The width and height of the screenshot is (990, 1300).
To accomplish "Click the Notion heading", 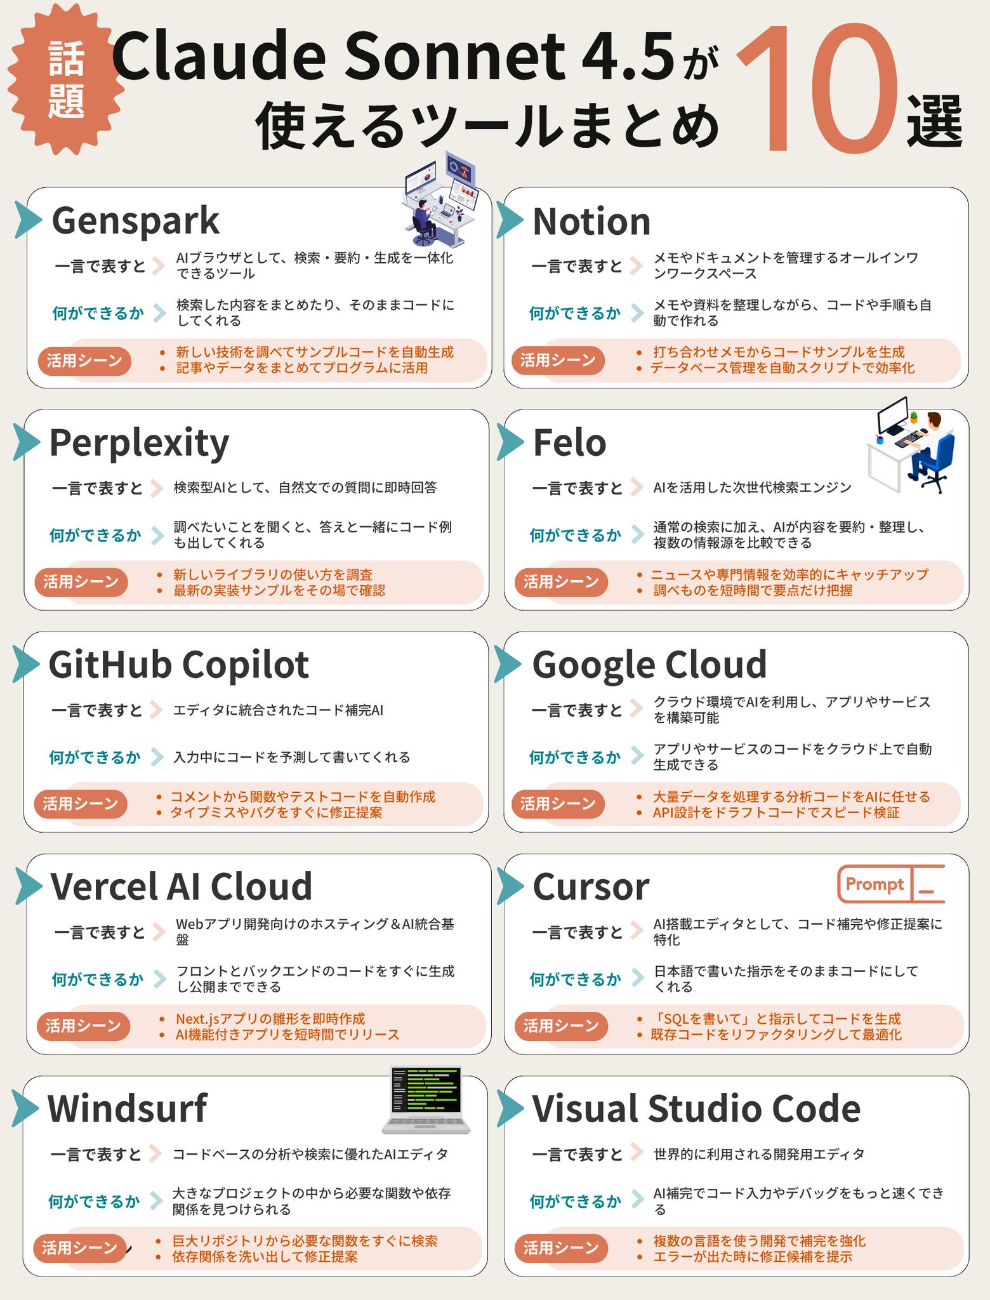I will [591, 222].
